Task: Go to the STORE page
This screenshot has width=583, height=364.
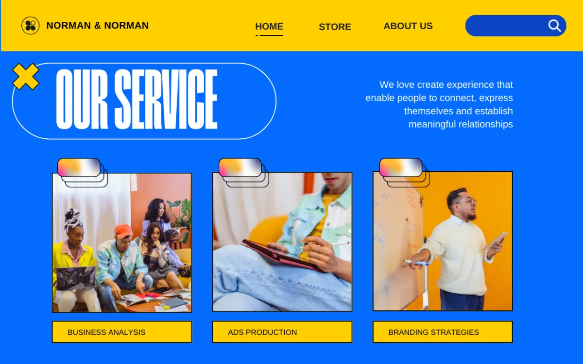Action: (335, 27)
